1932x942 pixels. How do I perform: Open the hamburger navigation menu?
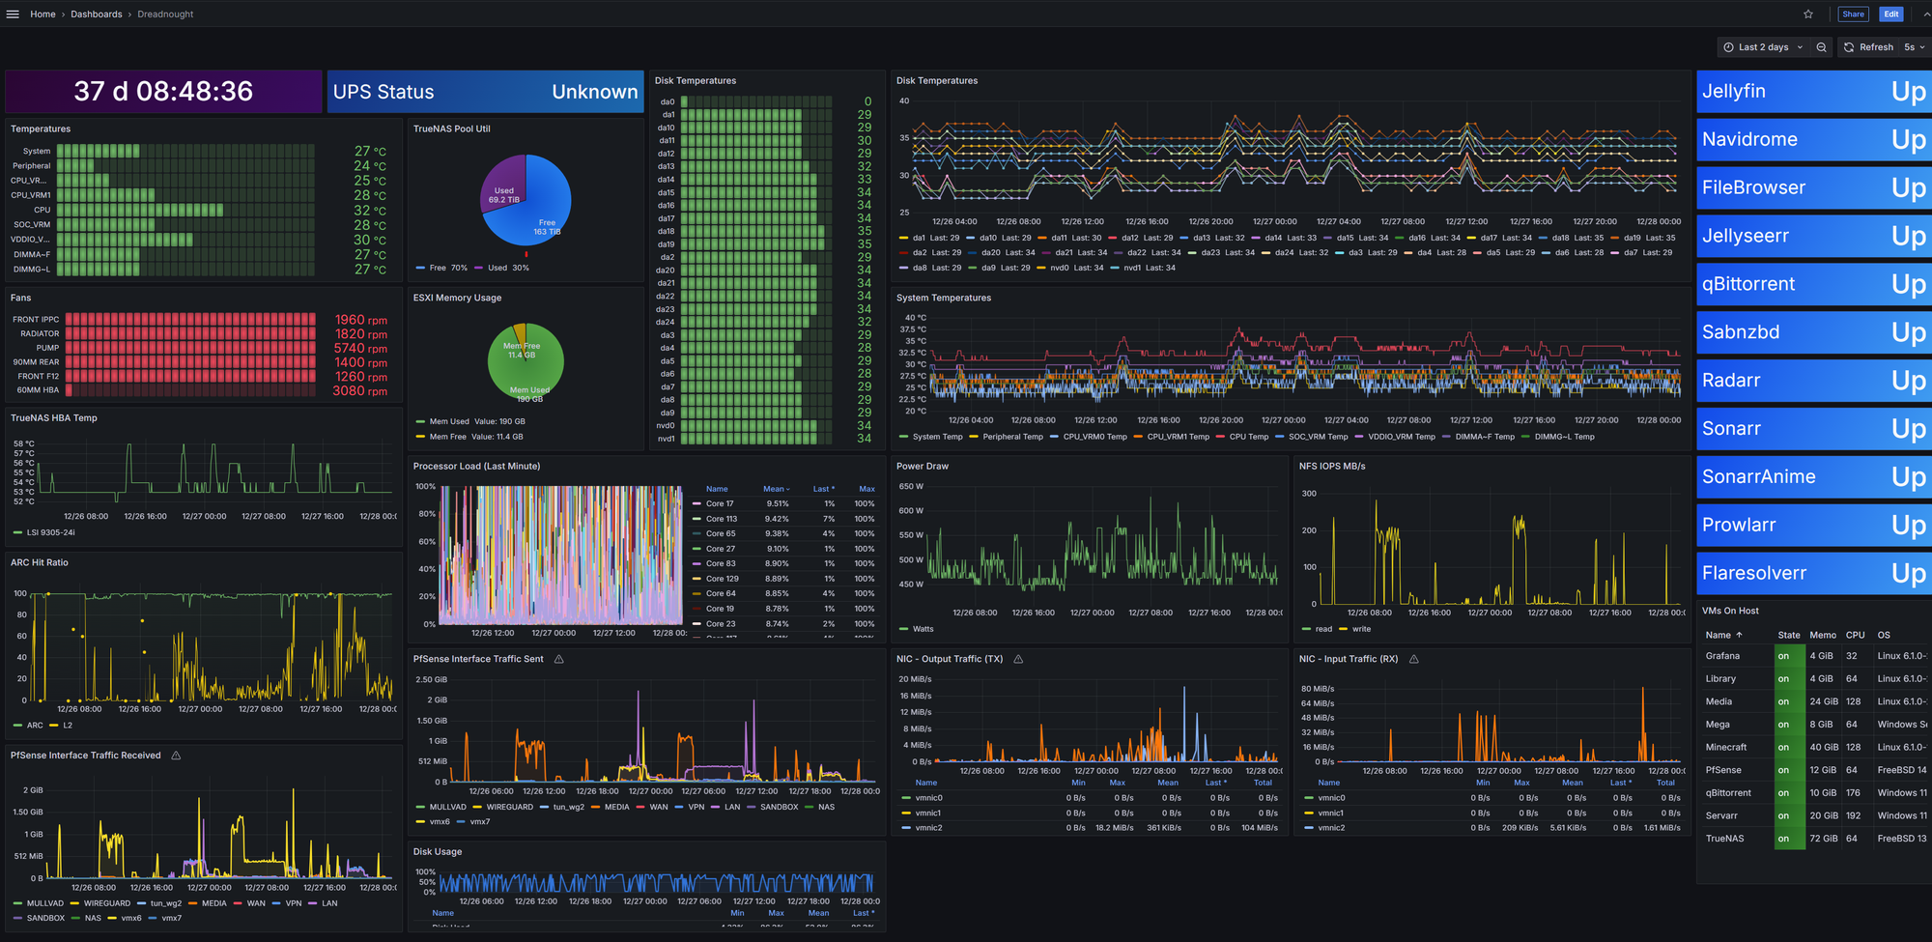(x=13, y=14)
